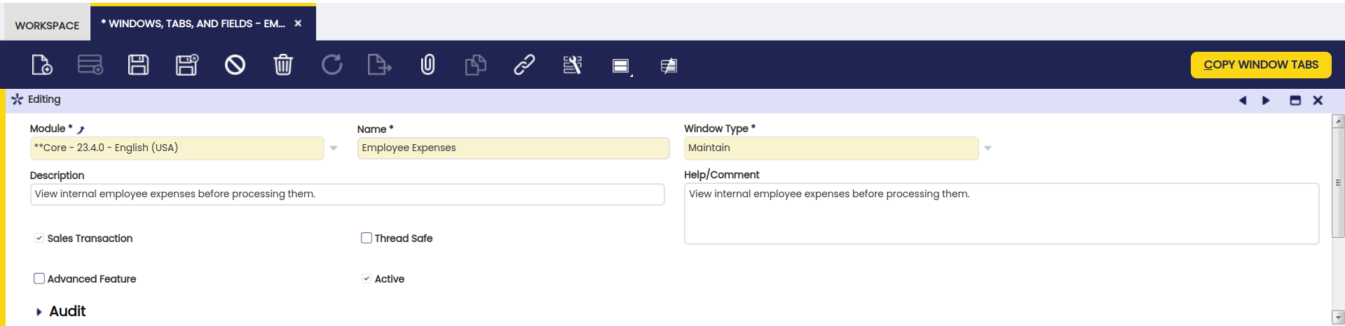The width and height of the screenshot is (1345, 326).
Task: Click the Copy Window Tabs button
Action: [1261, 64]
